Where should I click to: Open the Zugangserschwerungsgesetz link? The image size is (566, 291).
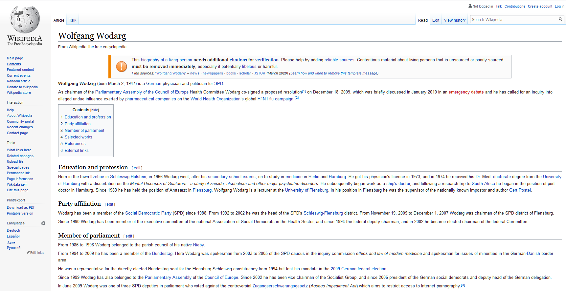point(280,286)
